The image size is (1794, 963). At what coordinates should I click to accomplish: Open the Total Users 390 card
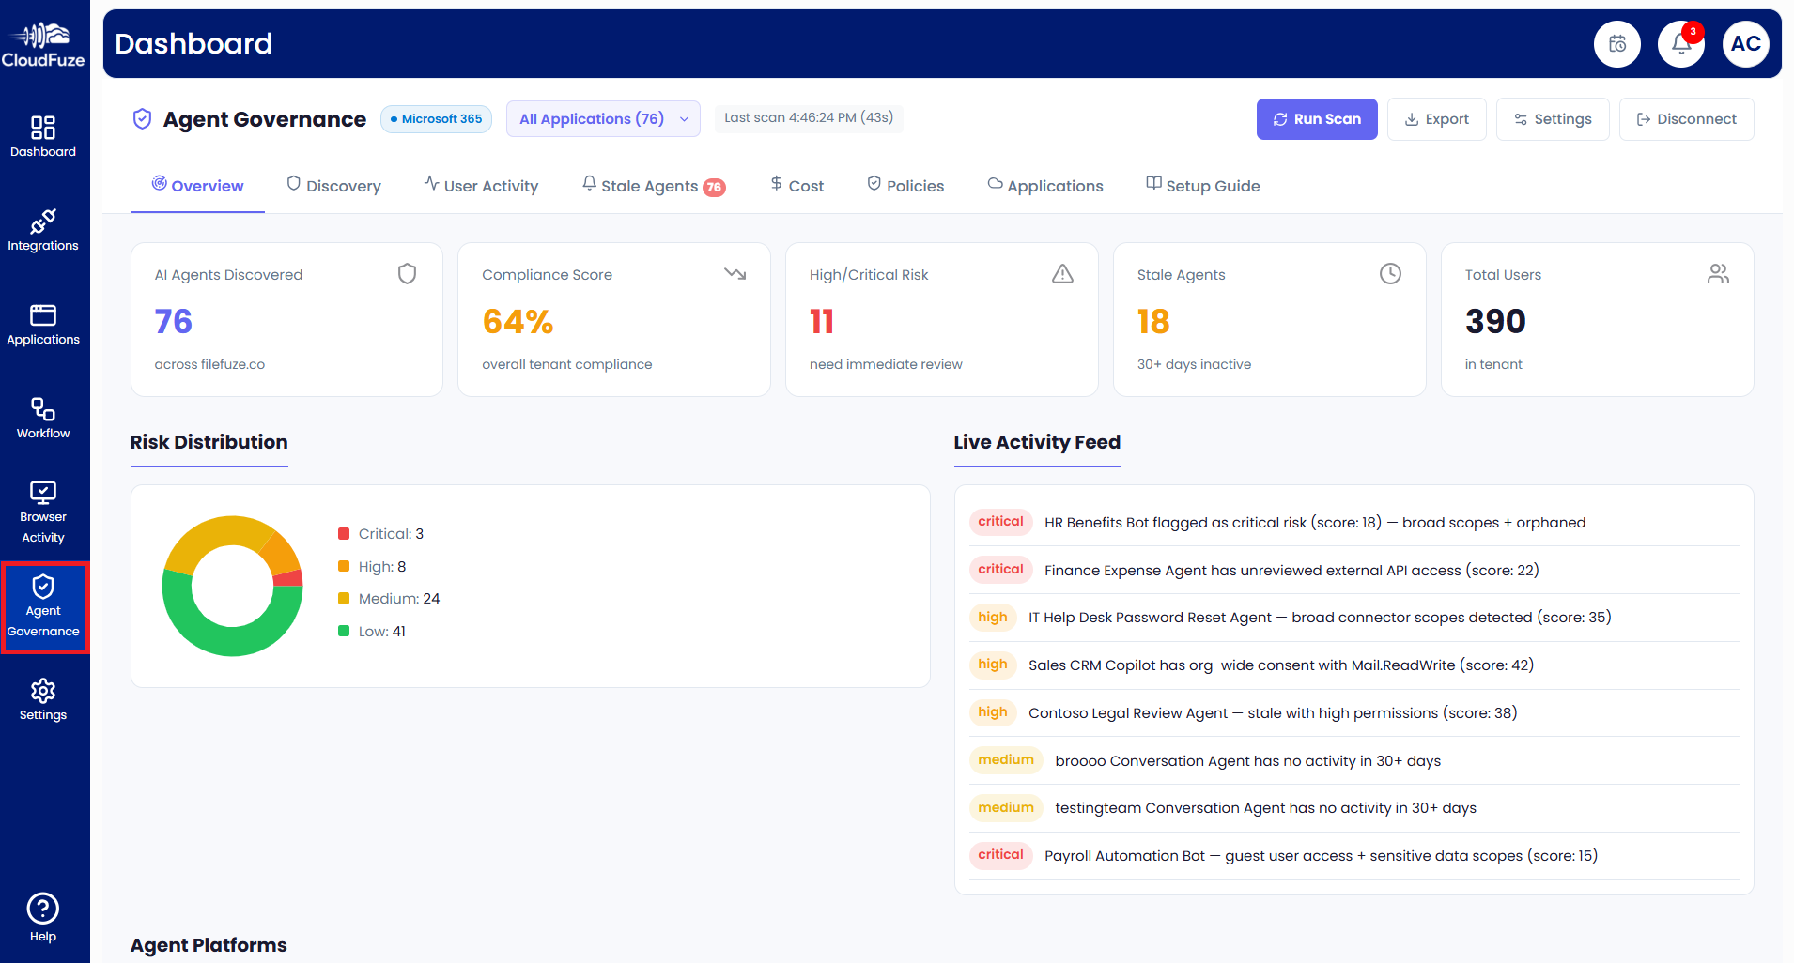[1597, 319]
